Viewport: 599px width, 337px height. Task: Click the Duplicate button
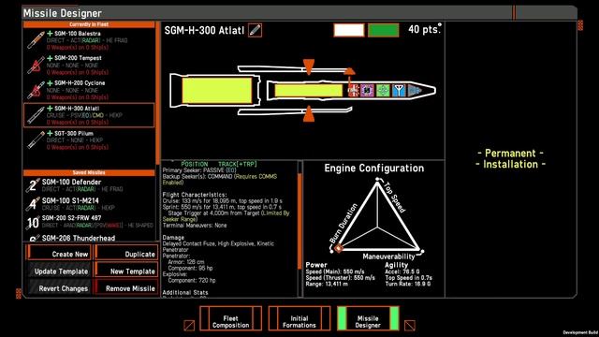click(x=126, y=254)
